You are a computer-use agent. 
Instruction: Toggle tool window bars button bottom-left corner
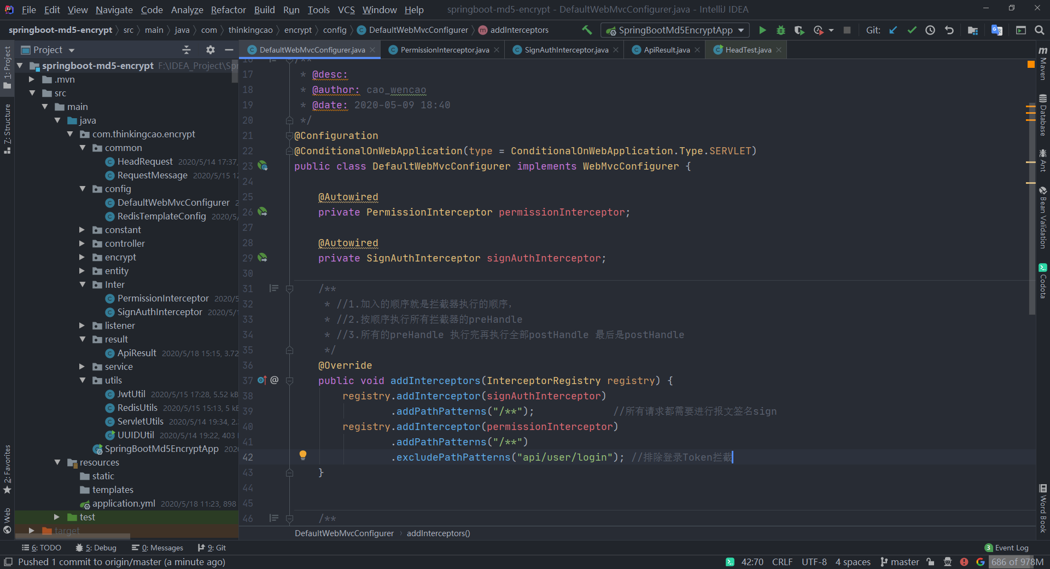(8, 562)
